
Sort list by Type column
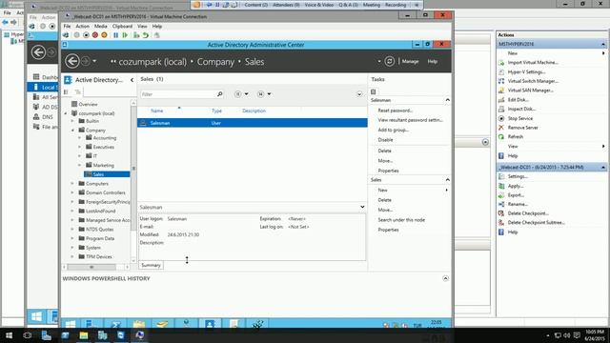(x=216, y=111)
